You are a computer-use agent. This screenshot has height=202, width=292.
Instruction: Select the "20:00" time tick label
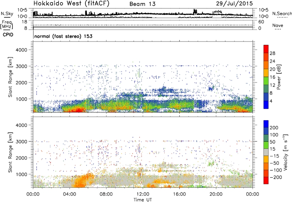point(216,194)
